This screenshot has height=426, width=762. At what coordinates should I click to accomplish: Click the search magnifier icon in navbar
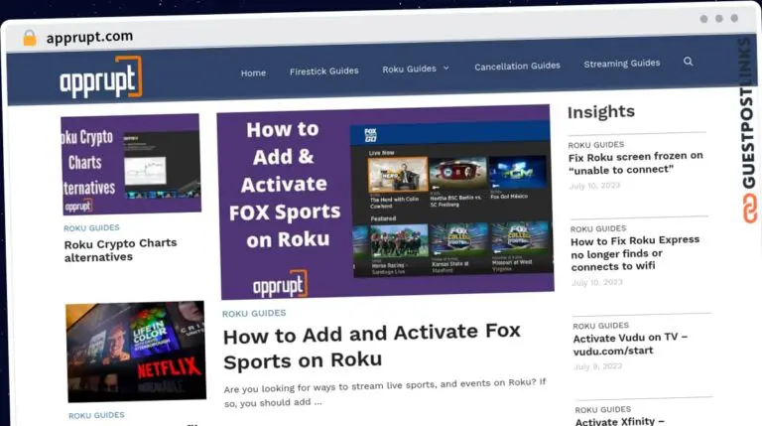(x=688, y=62)
